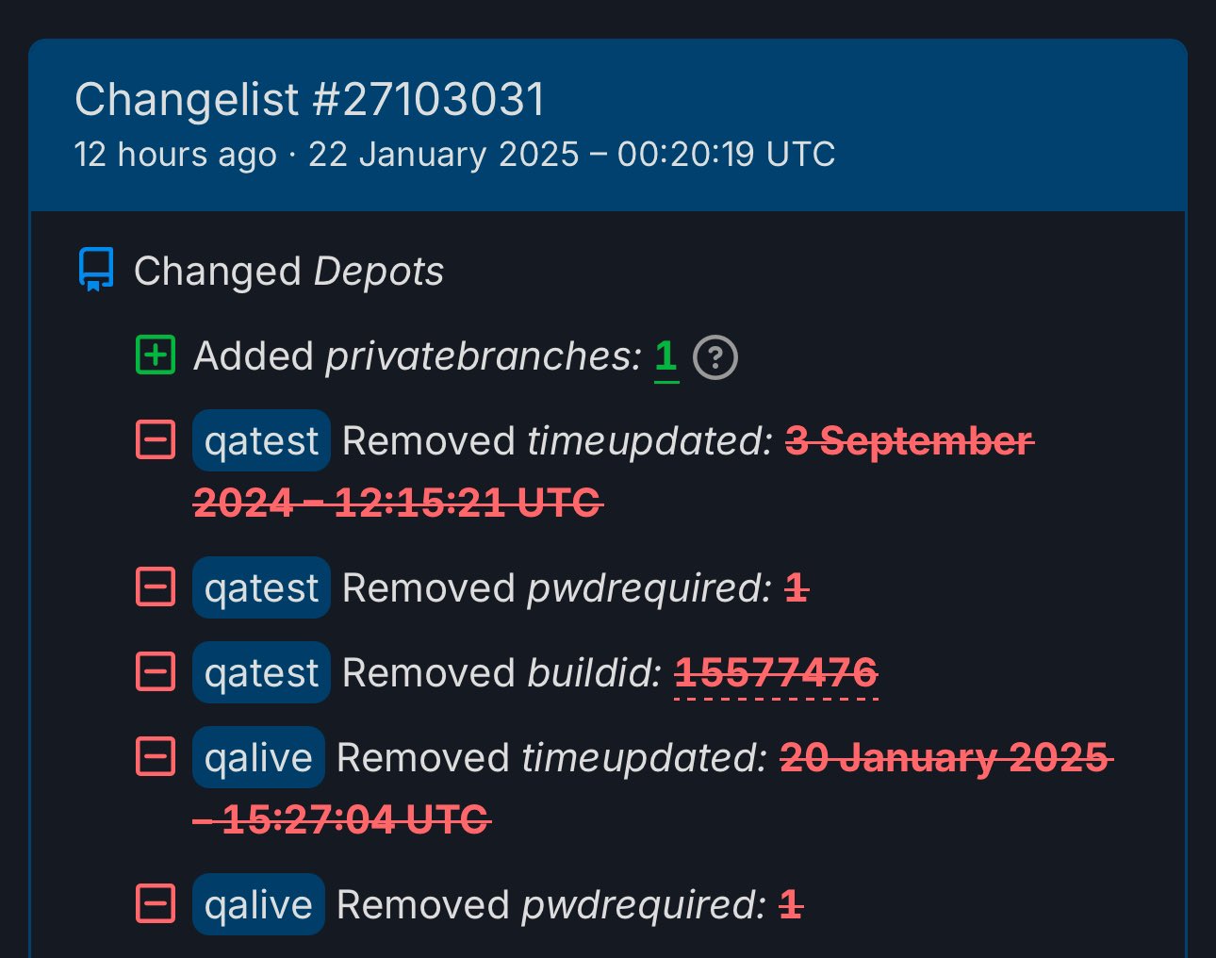1216x958 pixels.
Task: Click the green plus icon beside Added privatebranches
Action: point(156,355)
